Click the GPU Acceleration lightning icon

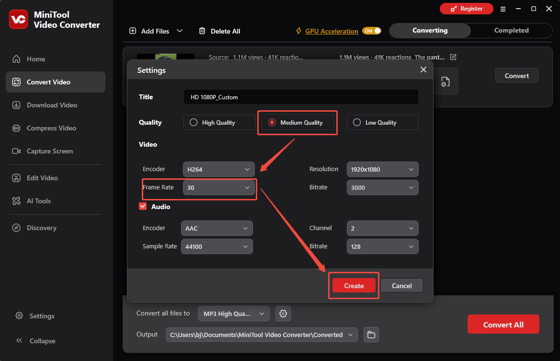pos(298,31)
